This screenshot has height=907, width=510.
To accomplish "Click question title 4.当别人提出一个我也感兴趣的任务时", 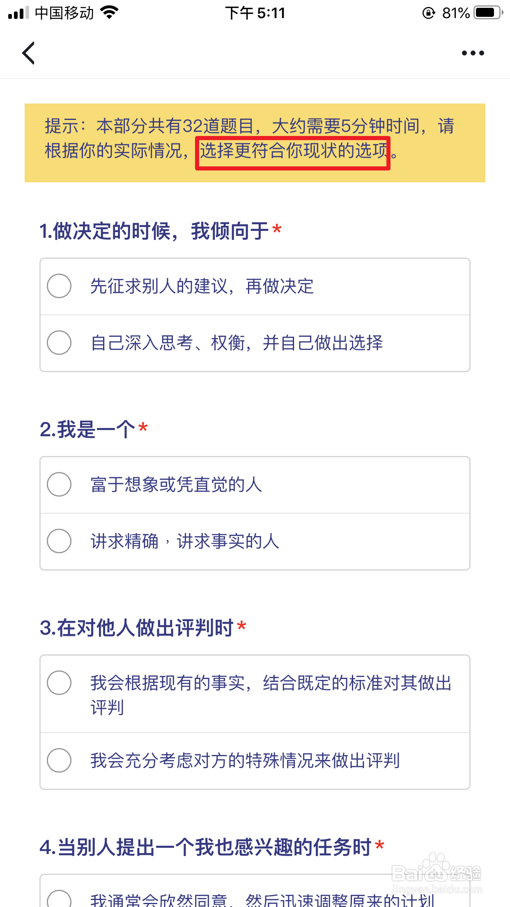I will [x=205, y=847].
